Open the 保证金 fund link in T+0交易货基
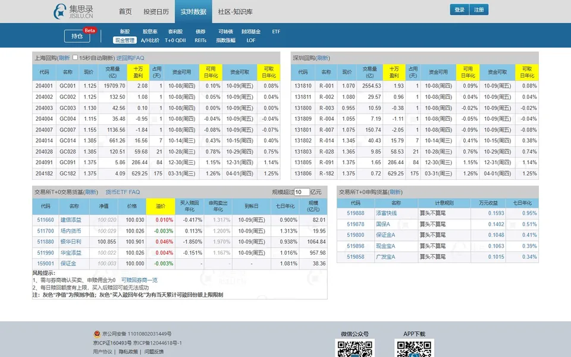Screen dimensions: 571x357 pyautogui.click(x=68, y=264)
